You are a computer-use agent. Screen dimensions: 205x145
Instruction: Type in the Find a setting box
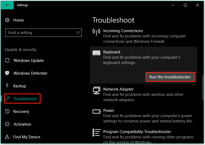40,33
